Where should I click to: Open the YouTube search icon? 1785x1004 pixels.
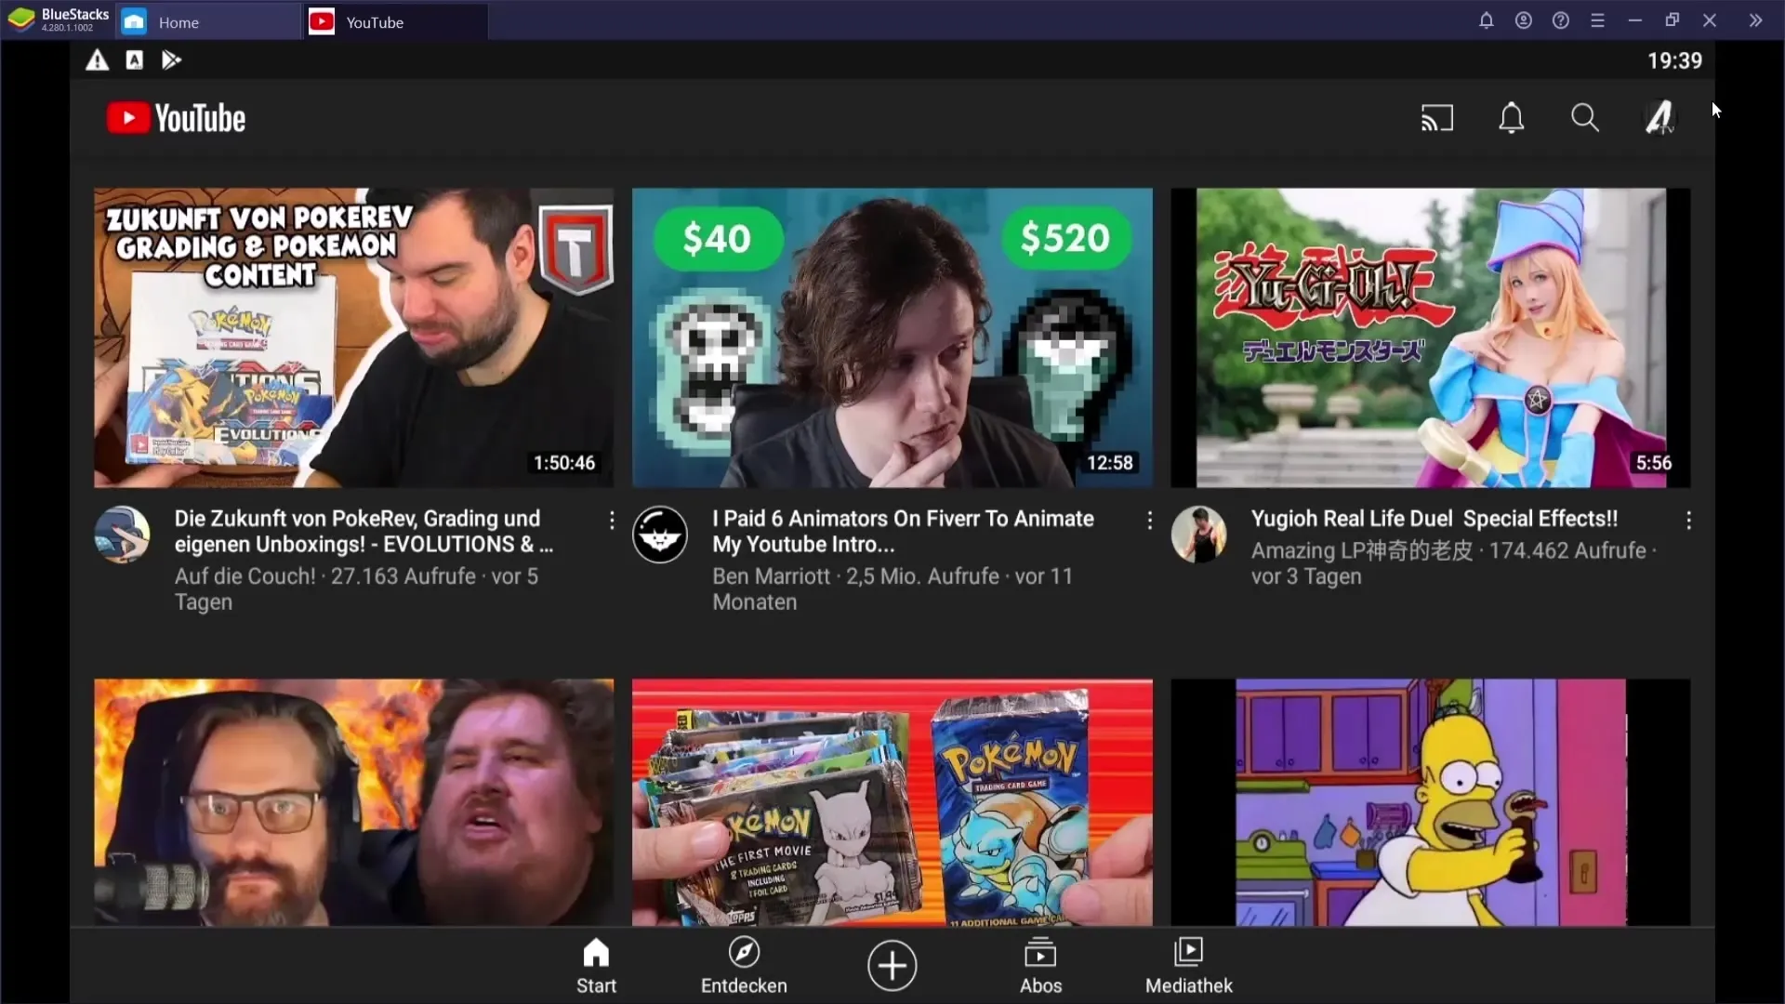tap(1585, 118)
